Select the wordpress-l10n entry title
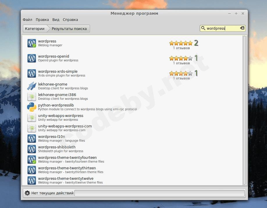Image resolution: width=267 pixels, height=208 pixels. (51, 137)
